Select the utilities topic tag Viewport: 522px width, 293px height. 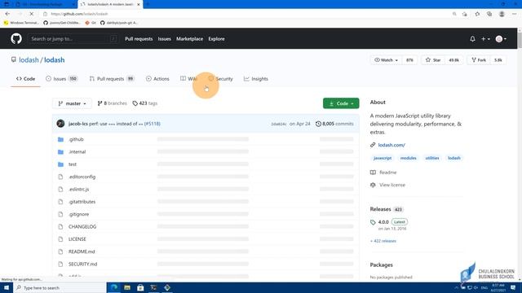click(x=431, y=158)
